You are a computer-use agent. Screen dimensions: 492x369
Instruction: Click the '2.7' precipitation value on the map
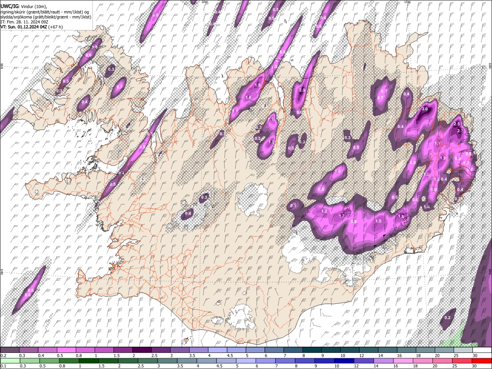point(461,131)
